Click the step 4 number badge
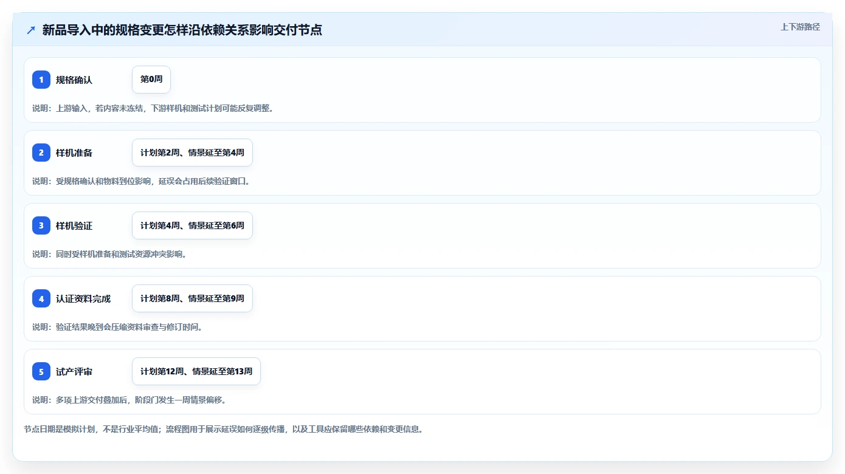Image resolution: width=845 pixels, height=474 pixels. pyautogui.click(x=41, y=298)
